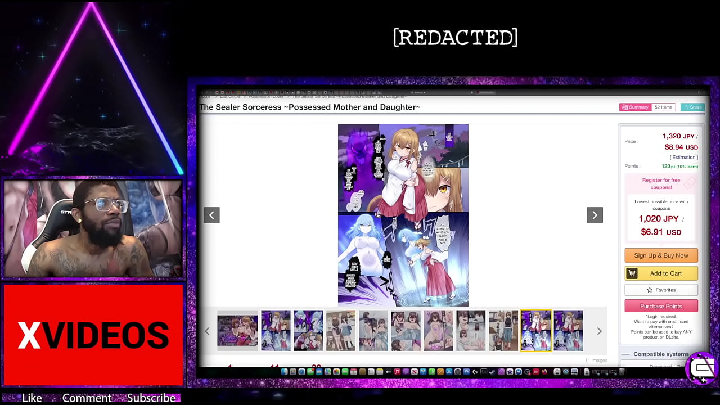Open the 52 Items tab
Viewport: 720px width, 405px height.
click(663, 107)
